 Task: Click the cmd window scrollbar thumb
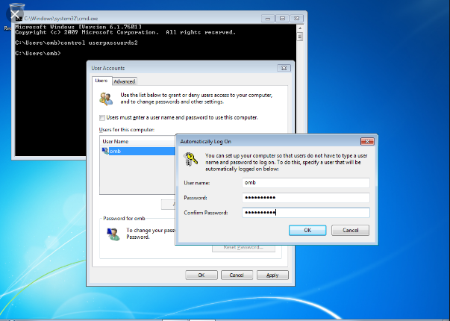pyautogui.click(x=300, y=37)
